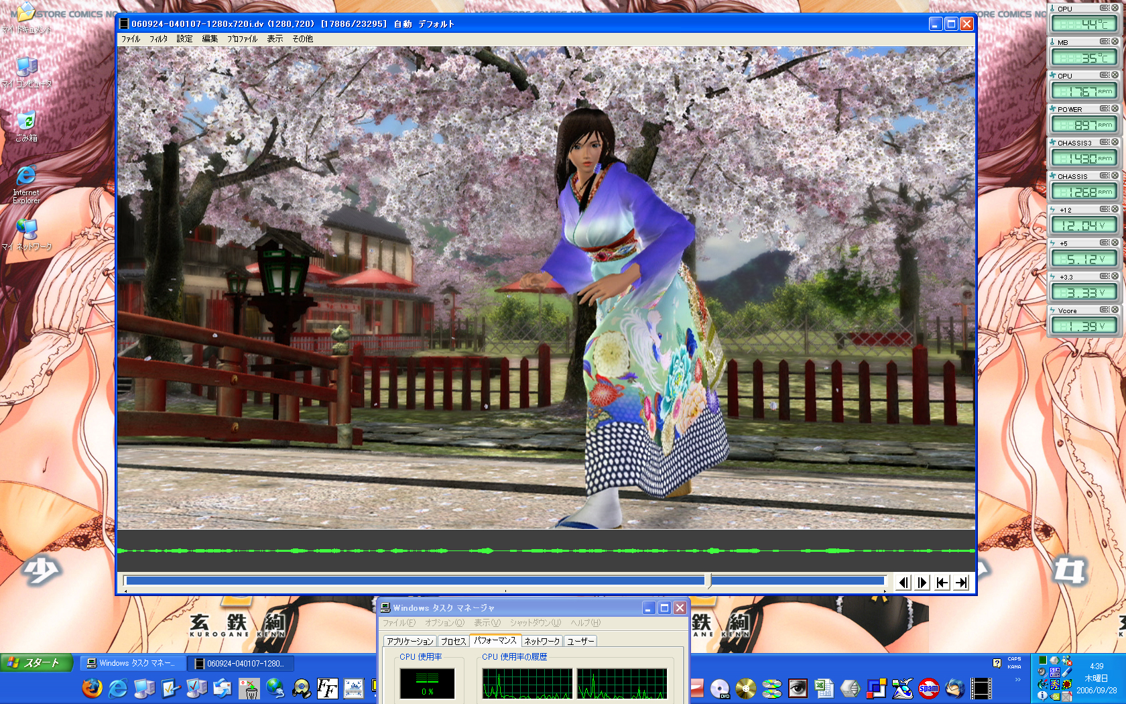Switch to the プロセス tab
1126x704 pixels.
point(453,642)
